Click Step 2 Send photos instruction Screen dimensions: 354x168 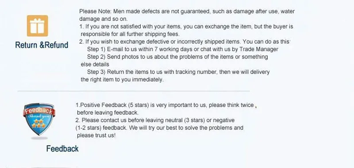(177, 57)
